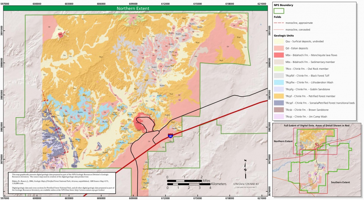Viewport: 364px width, 200px height.
Task: Pick the TRcsb Brown Sandstone swatch
Action: [x=279, y=110]
